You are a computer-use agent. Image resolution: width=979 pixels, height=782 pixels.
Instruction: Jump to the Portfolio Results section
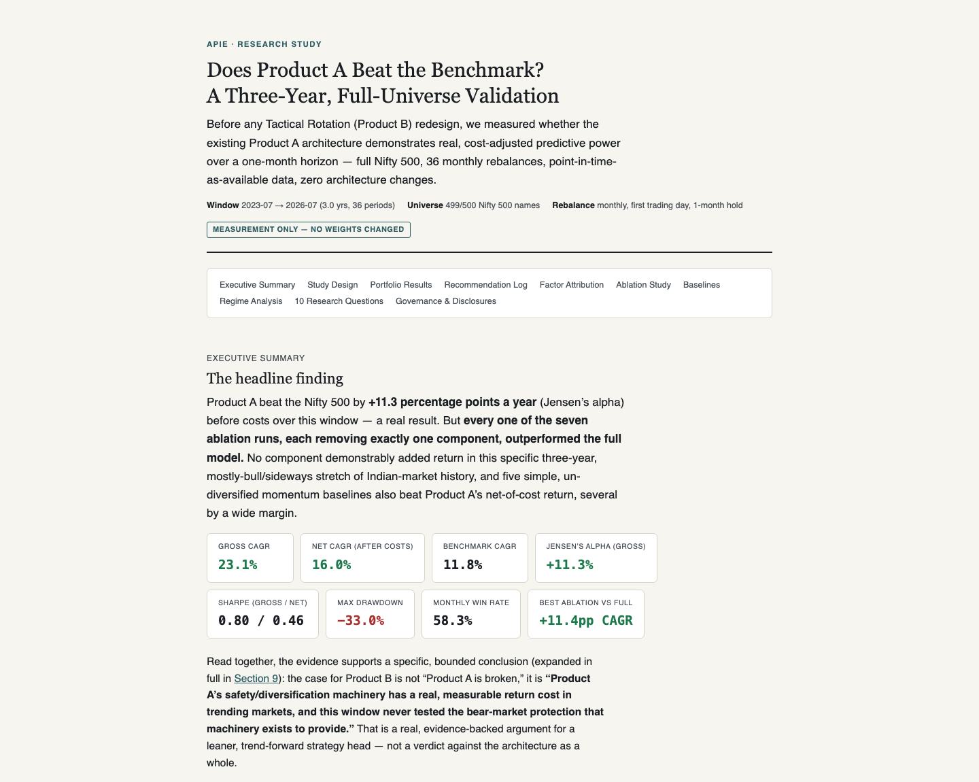pyautogui.click(x=401, y=285)
